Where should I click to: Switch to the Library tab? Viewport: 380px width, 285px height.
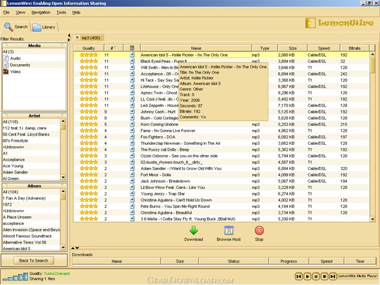click(45, 27)
